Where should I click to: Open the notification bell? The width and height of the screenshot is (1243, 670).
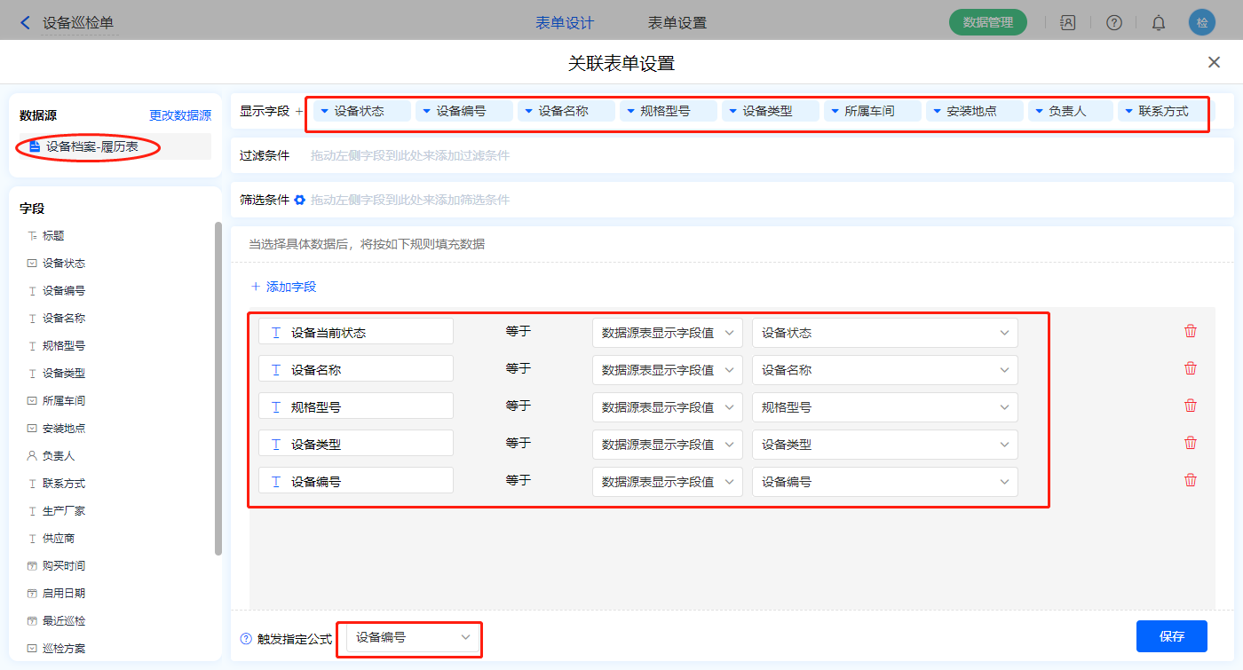(x=1159, y=23)
